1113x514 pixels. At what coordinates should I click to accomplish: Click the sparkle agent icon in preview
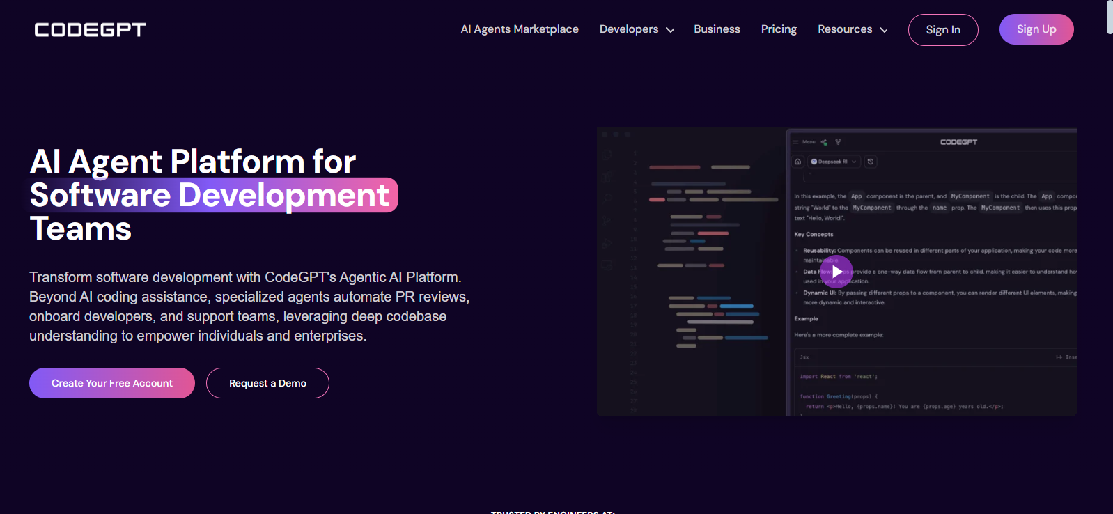pos(824,142)
